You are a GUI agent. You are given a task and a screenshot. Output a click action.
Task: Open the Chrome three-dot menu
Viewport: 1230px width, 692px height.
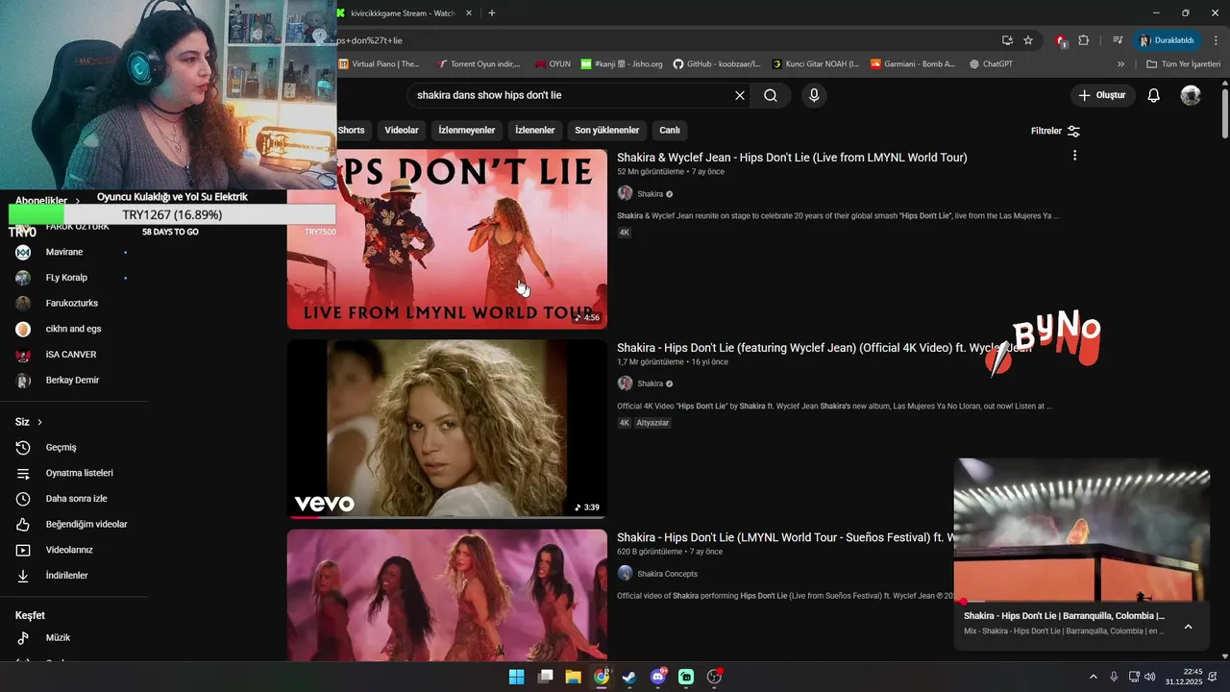[x=1217, y=40]
